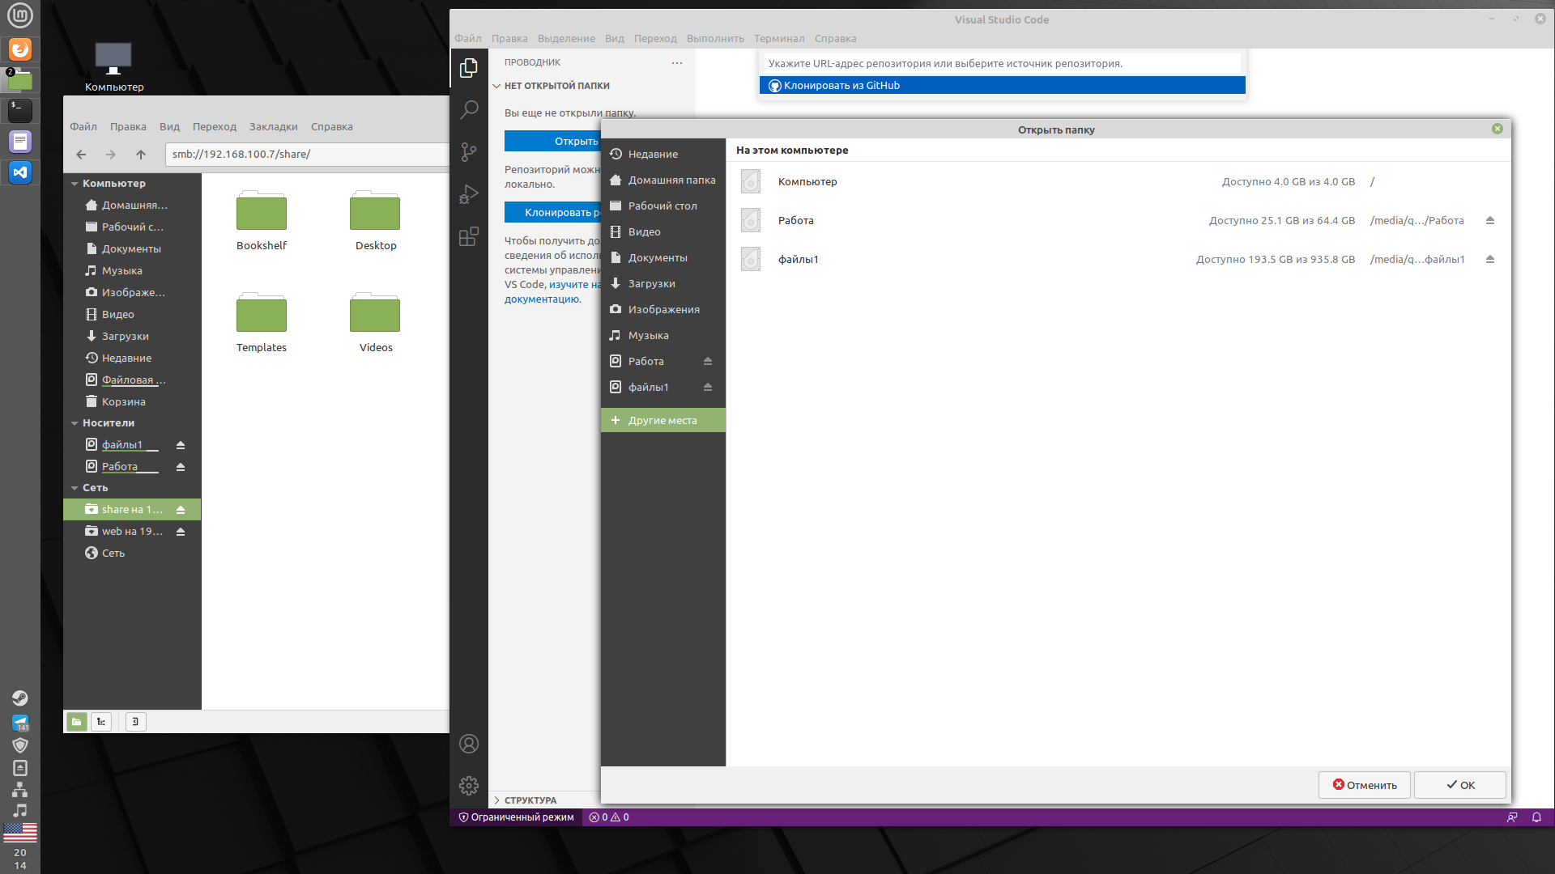Eject файлы1 drive in the dialog sidebar
Viewport: 1555px width, 874px height.
tap(708, 387)
